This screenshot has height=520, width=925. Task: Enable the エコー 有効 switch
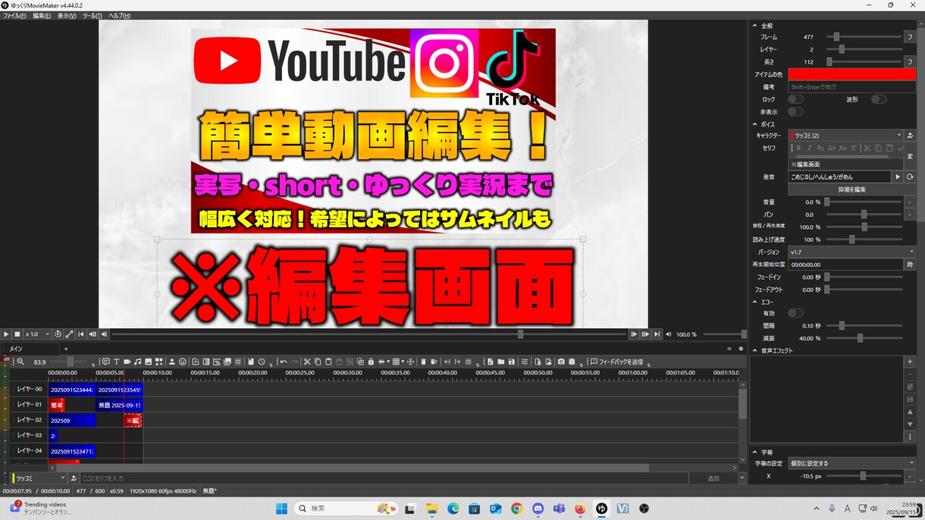pyautogui.click(x=795, y=313)
